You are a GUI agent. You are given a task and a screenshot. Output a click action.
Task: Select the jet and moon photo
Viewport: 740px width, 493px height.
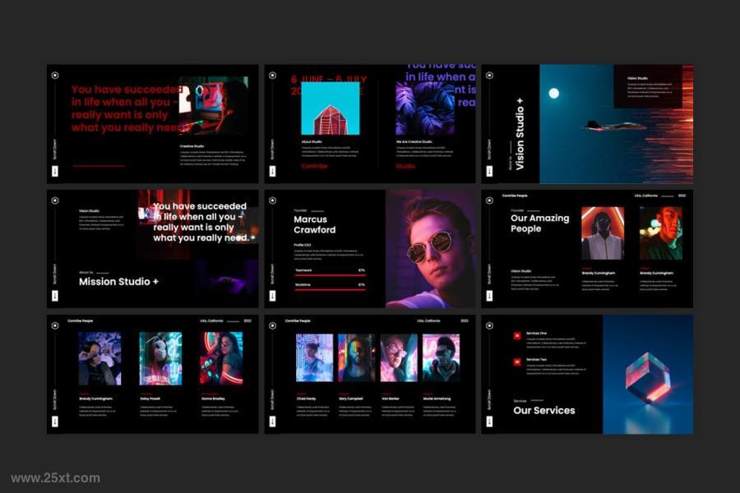616,124
